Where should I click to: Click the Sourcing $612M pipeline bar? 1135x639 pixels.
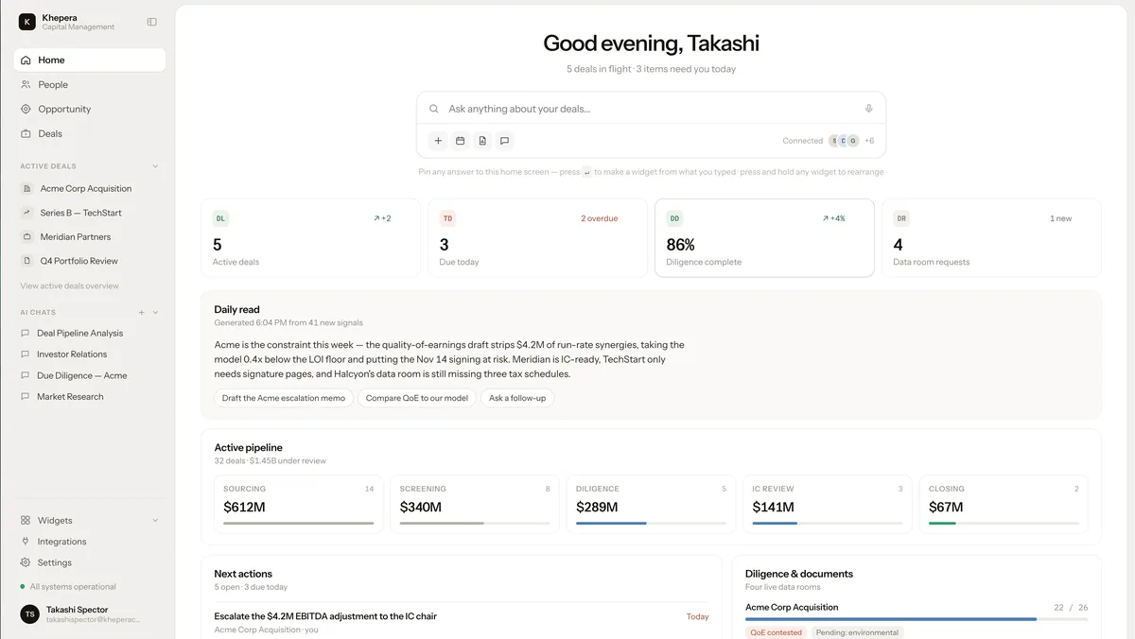point(299,523)
